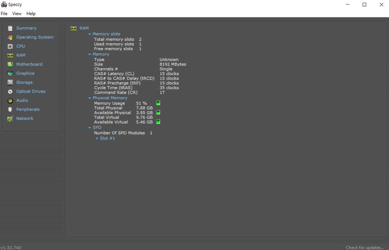This screenshot has width=389, height=250.
Task: Click the Graphics monitor icon in sidebar
Action: click(10, 73)
